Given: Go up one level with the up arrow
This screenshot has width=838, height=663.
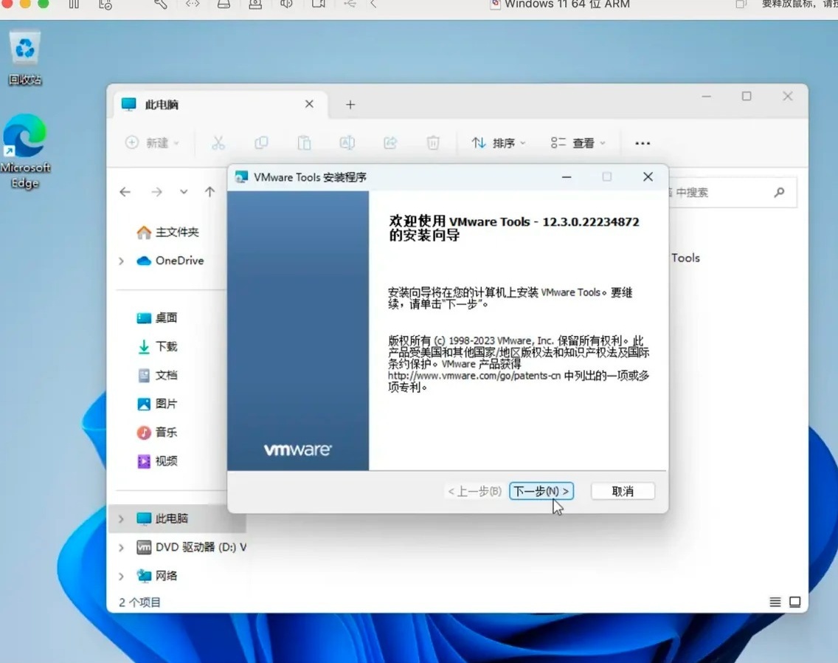Looking at the screenshot, I should [x=210, y=192].
